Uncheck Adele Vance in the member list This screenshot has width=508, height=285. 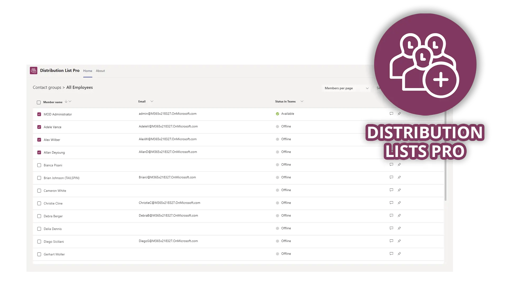[x=39, y=127]
